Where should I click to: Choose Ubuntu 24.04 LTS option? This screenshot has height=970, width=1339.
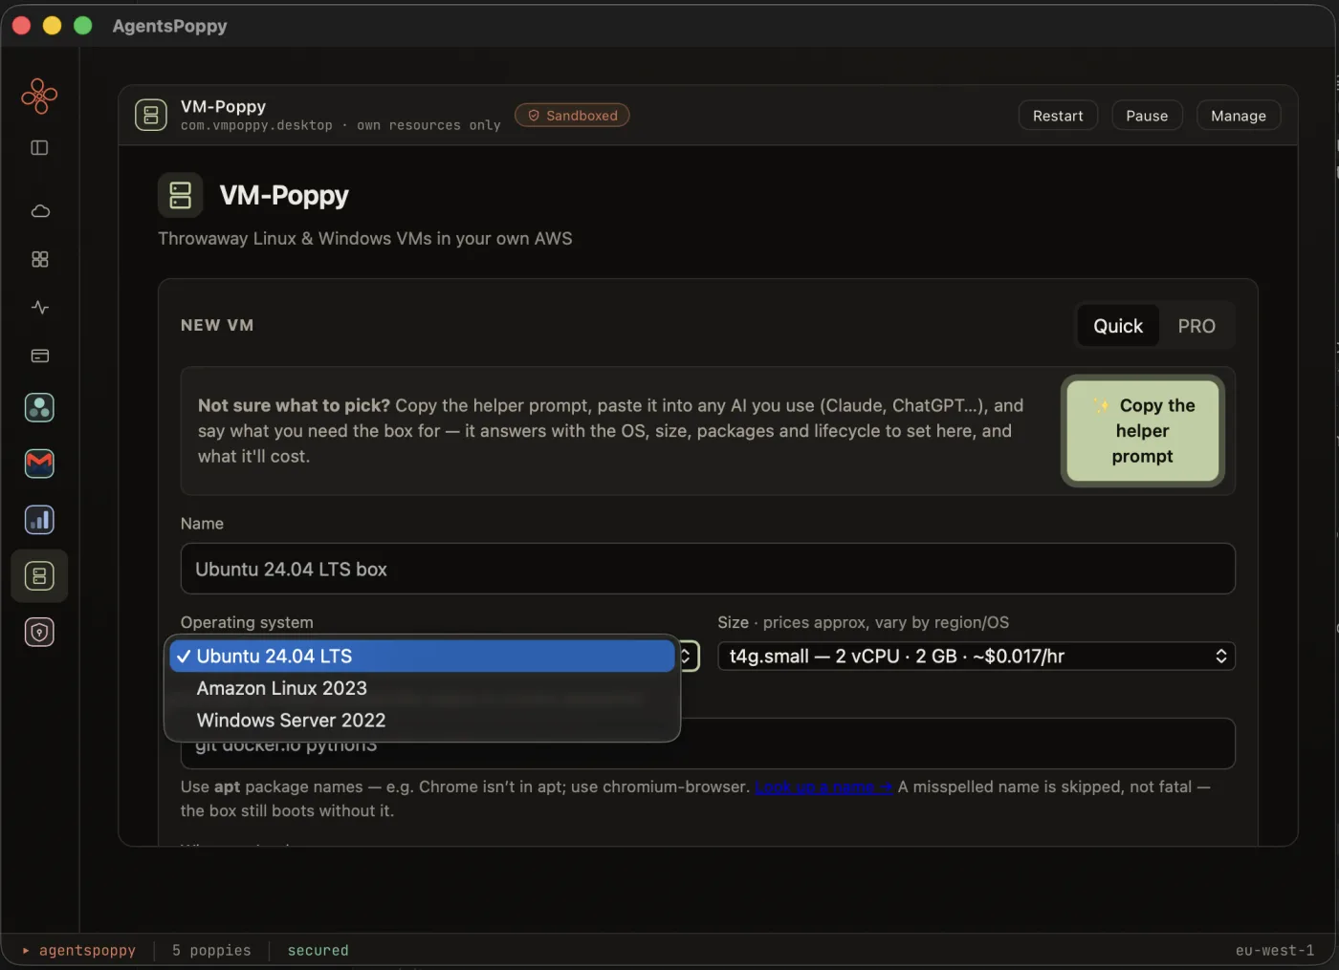point(422,657)
